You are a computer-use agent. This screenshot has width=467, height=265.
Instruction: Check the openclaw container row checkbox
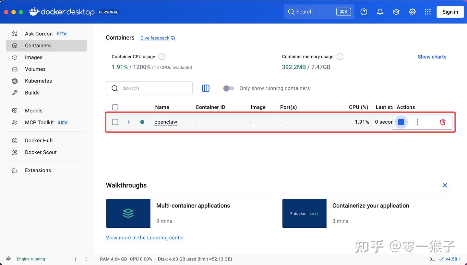click(115, 122)
